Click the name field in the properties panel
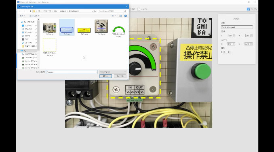The image size is (274, 152). tap(237, 27)
